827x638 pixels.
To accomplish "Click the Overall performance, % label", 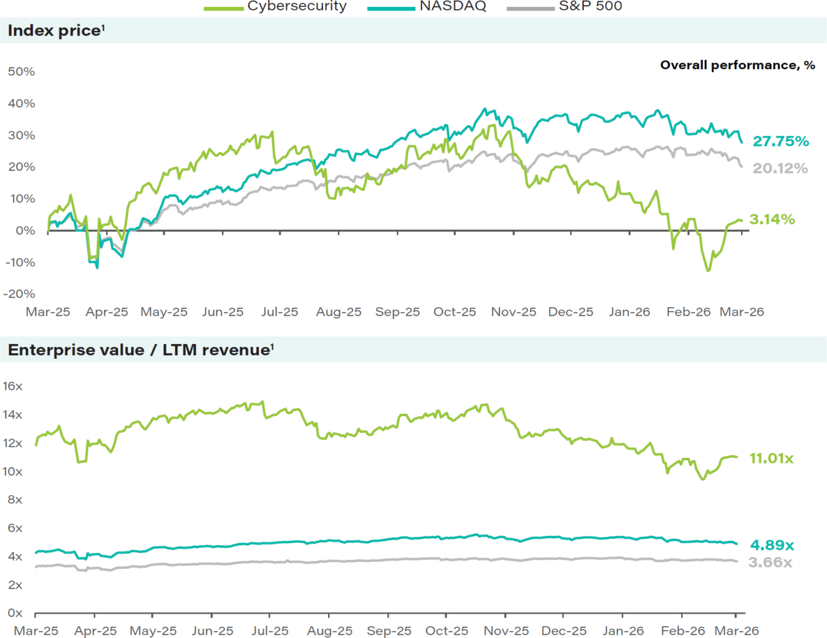I will tap(737, 65).
